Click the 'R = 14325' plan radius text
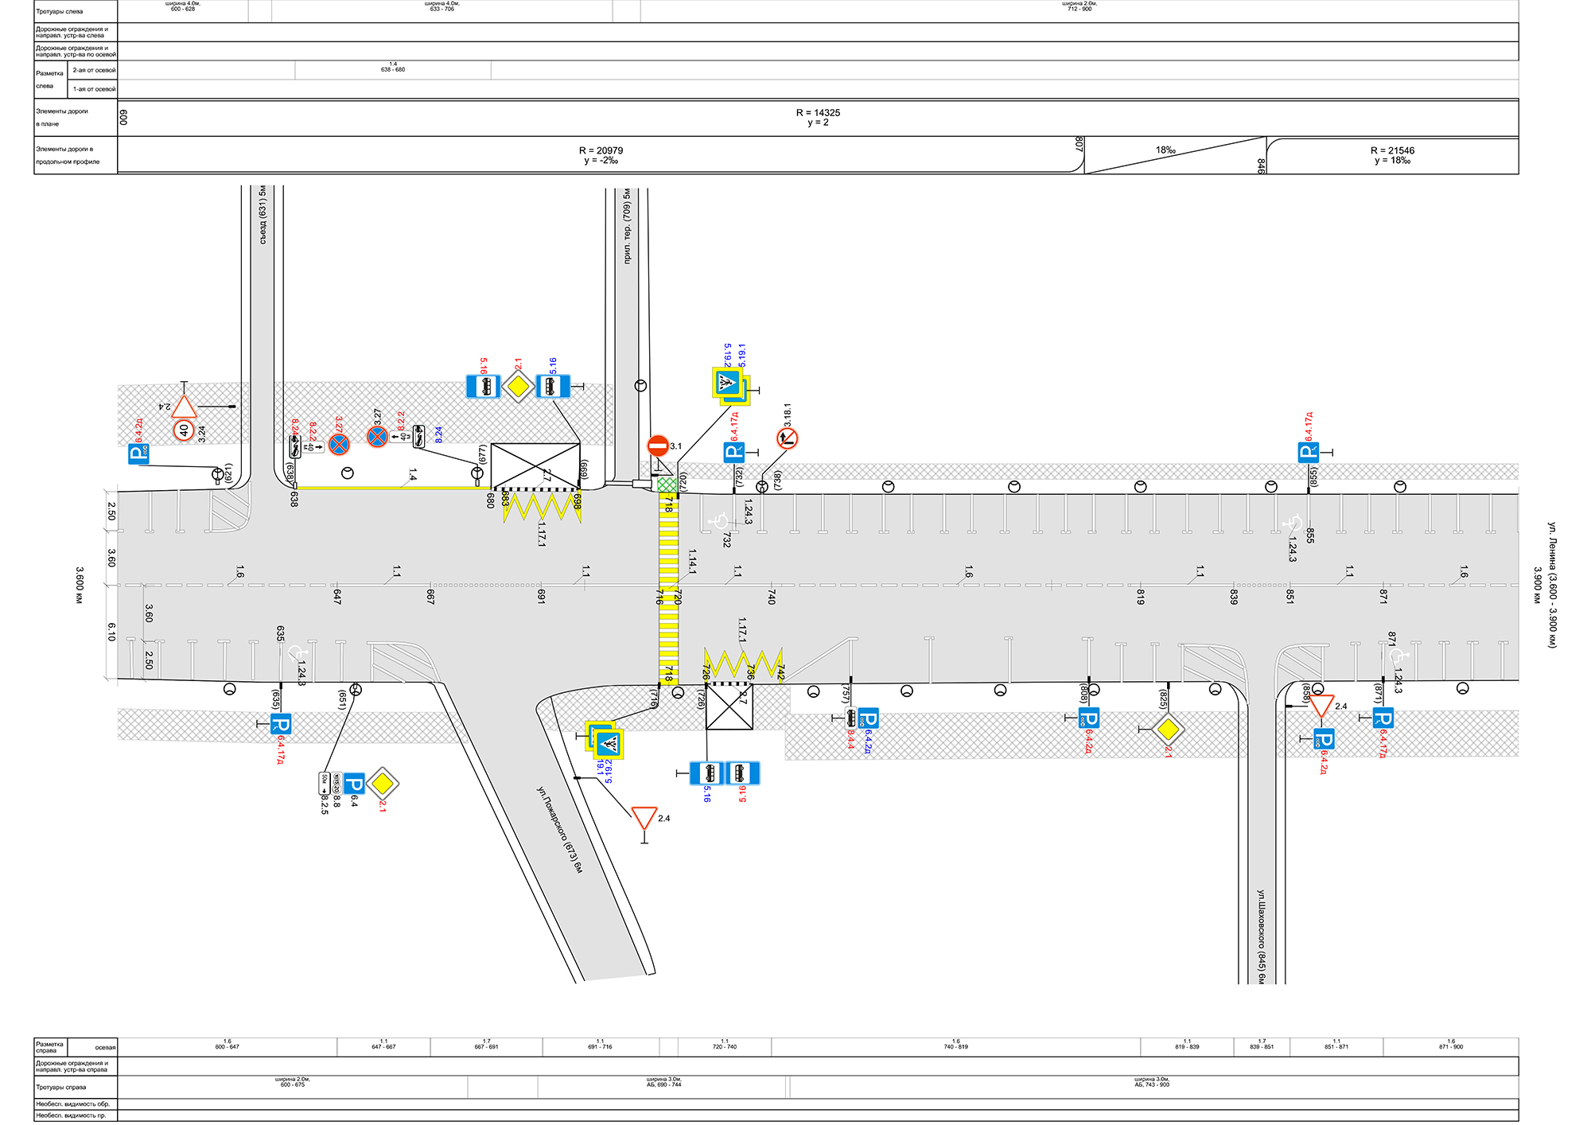1591x1125 pixels. tap(818, 113)
